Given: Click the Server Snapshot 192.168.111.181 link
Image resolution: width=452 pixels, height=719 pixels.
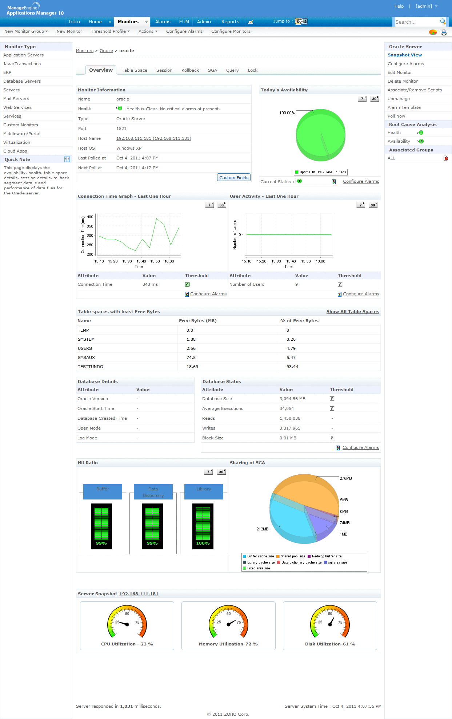Looking at the screenshot, I should (x=139, y=594).
